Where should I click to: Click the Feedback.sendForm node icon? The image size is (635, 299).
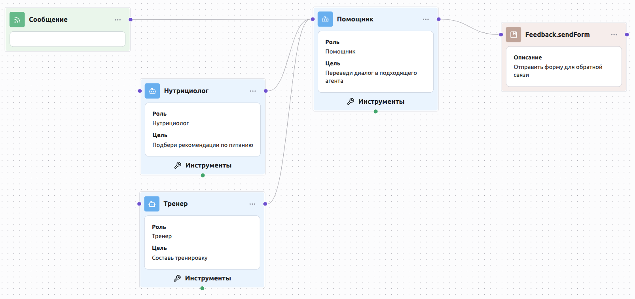[514, 35]
